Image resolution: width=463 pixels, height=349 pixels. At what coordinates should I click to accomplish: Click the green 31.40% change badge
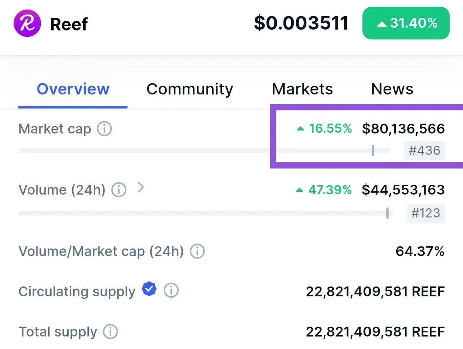point(406,23)
